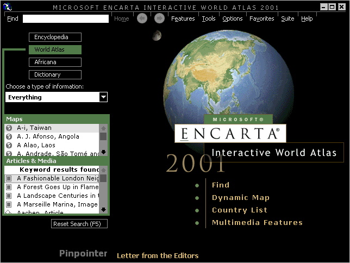Viewport: 350px width, 263px height.
Task: Click media icon beside A Forest Goes Up
Action: coord(9,187)
